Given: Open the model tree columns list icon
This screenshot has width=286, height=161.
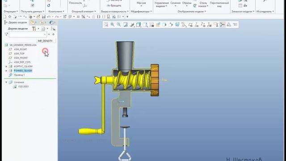Looking at the screenshot, I should coord(43,29).
